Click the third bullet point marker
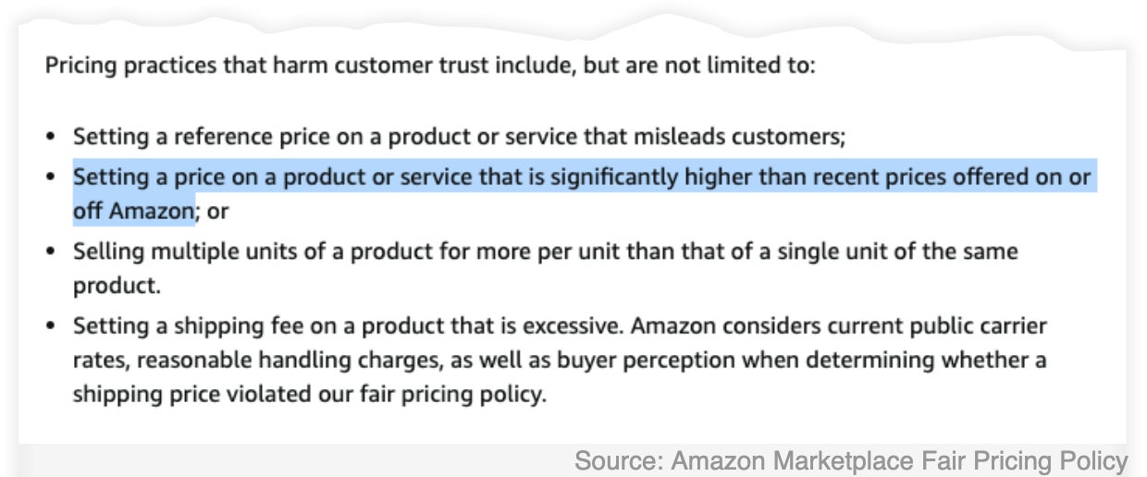The image size is (1147, 477). click(51, 251)
